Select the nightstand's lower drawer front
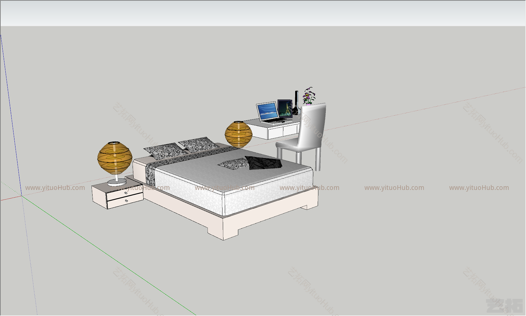526x316 pixels. [x=125, y=201]
